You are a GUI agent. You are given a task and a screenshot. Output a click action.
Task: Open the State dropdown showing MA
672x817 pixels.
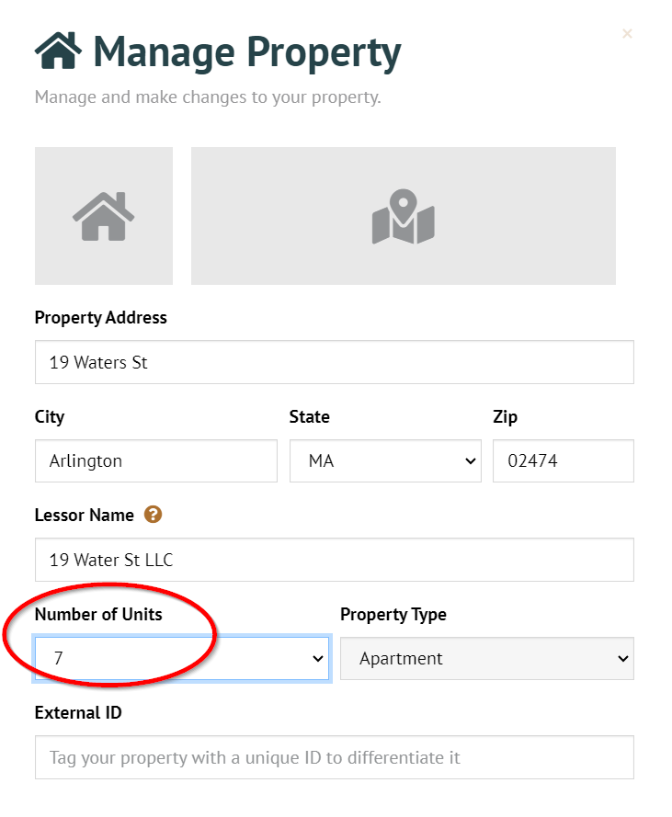tap(385, 460)
